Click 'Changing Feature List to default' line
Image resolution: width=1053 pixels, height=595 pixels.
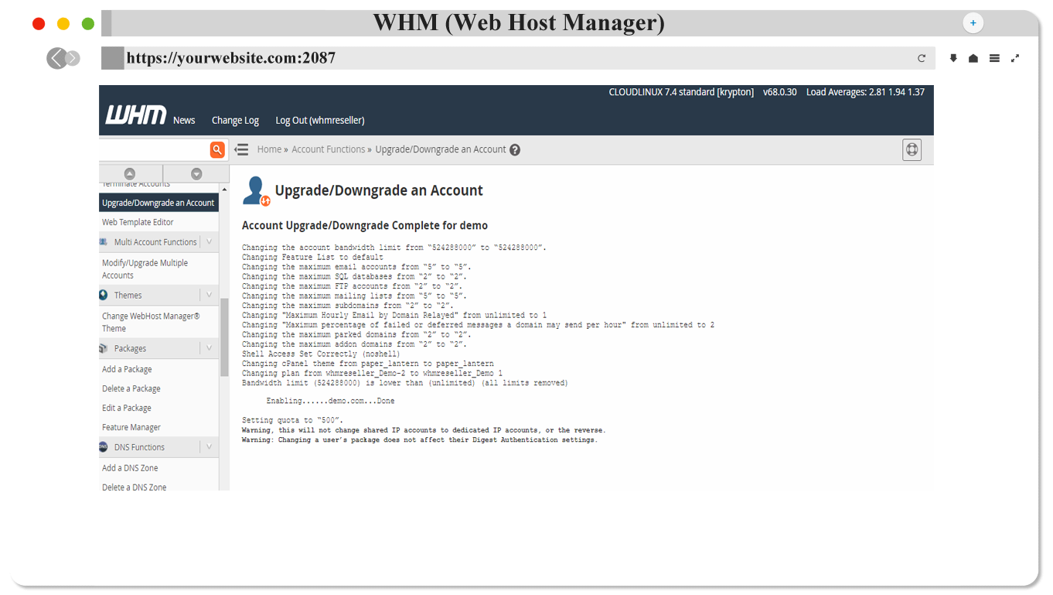(x=312, y=258)
